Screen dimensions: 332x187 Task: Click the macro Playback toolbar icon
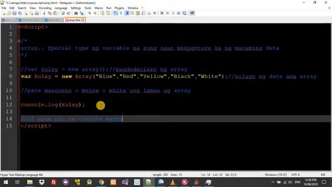[x=173, y=13]
